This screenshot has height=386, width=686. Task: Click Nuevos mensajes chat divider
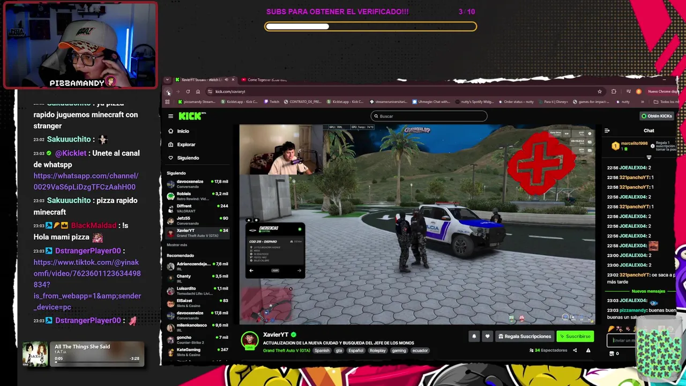click(648, 291)
